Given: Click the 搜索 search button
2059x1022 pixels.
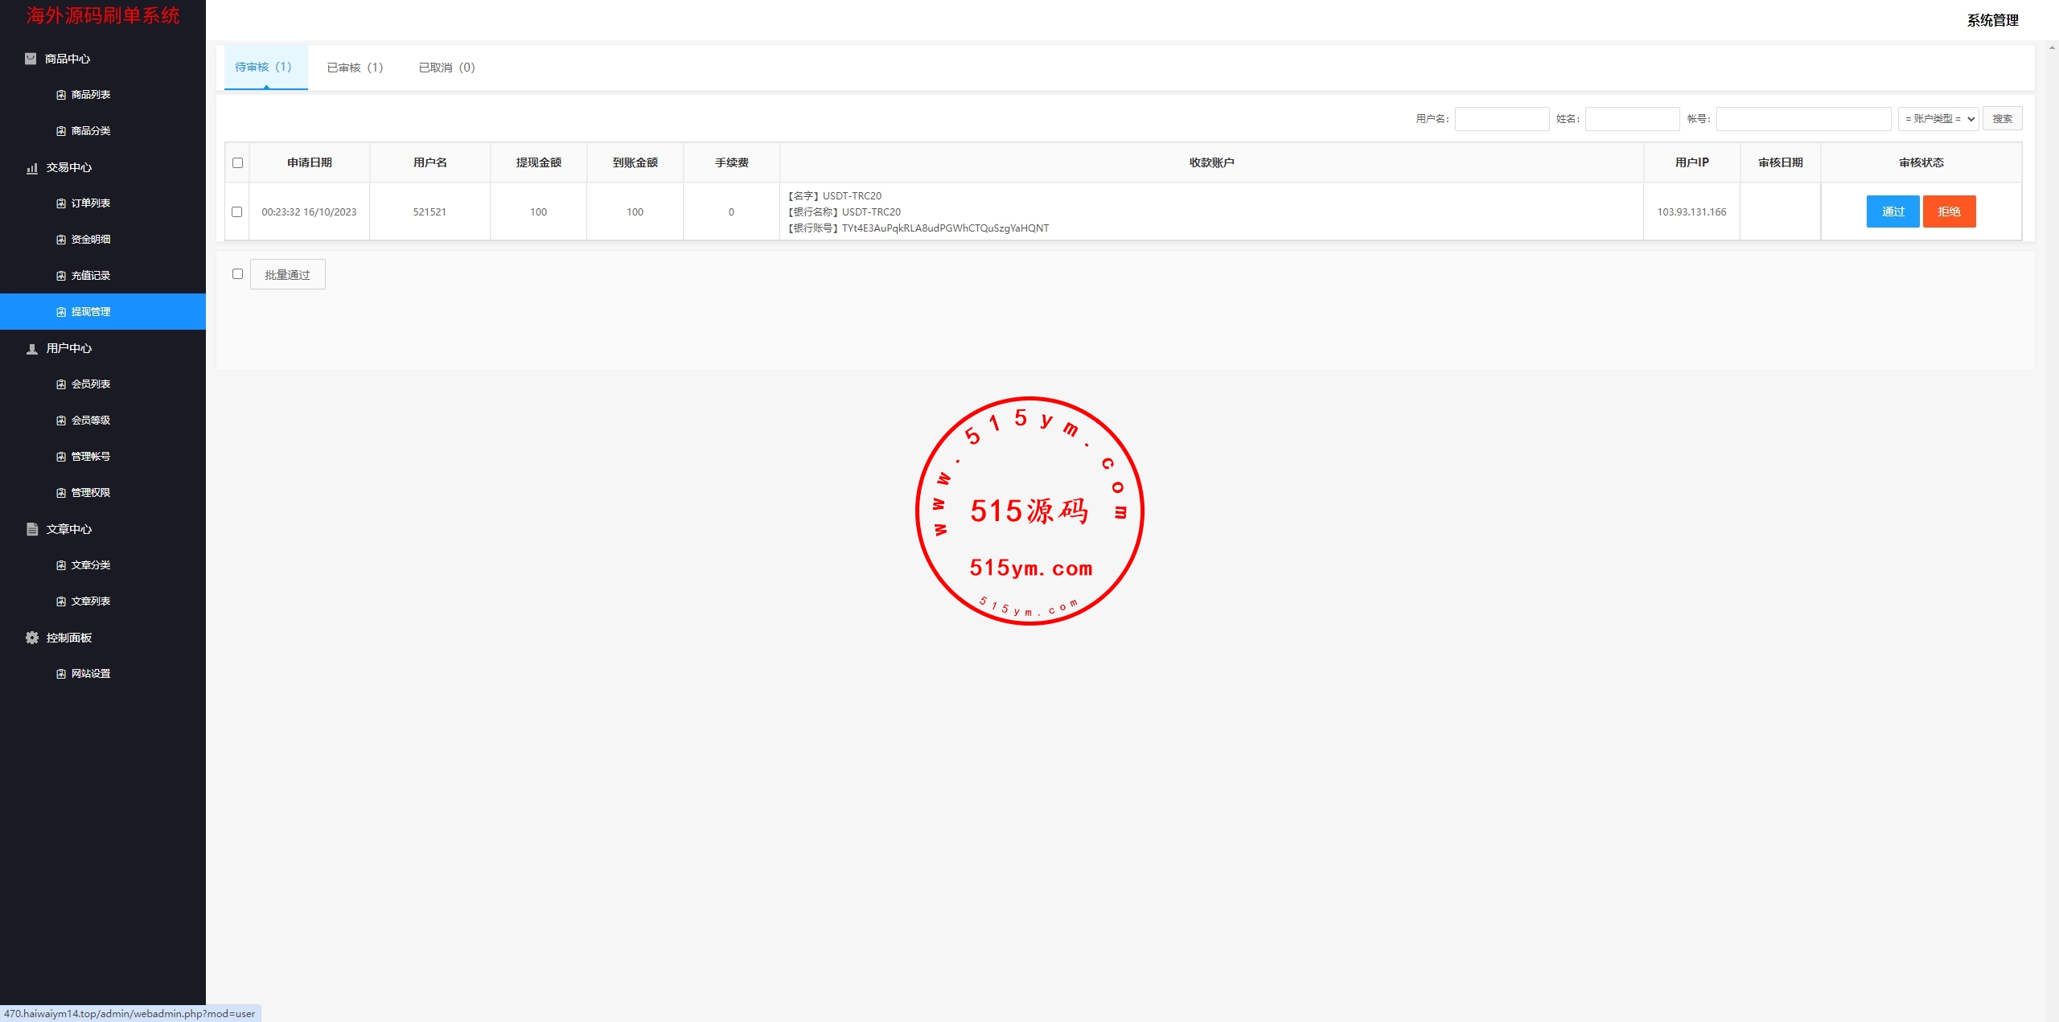Looking at the screenshot, I should [2002, 119].
